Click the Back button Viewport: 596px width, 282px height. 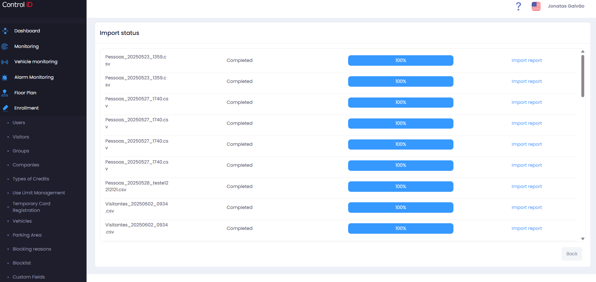pos(572,254)
